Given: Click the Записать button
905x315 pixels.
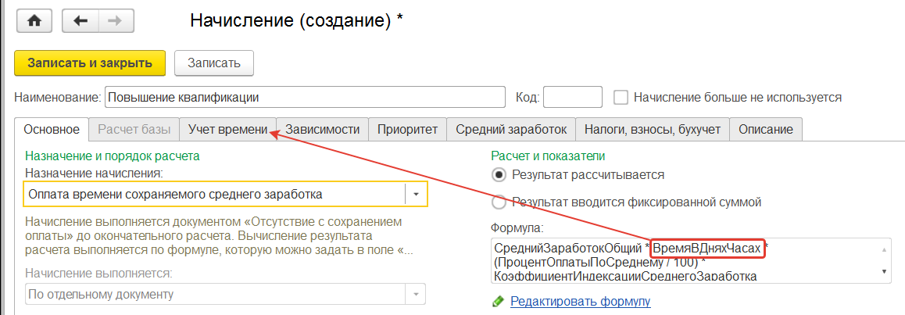Looking at the screenshot, I should (213, 63).
